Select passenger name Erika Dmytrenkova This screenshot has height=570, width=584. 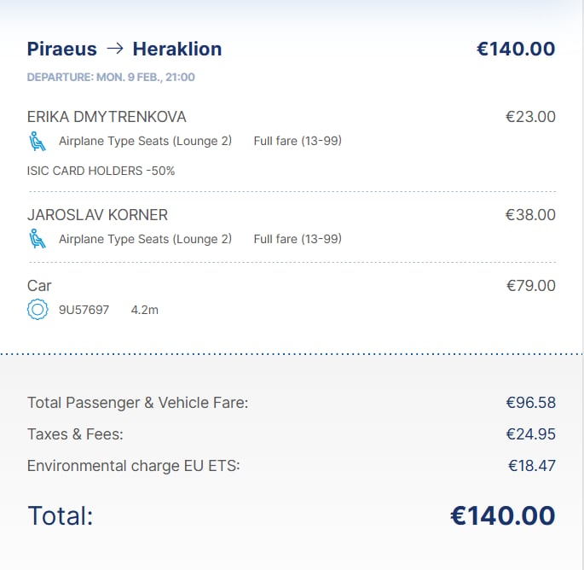(107, 117)
